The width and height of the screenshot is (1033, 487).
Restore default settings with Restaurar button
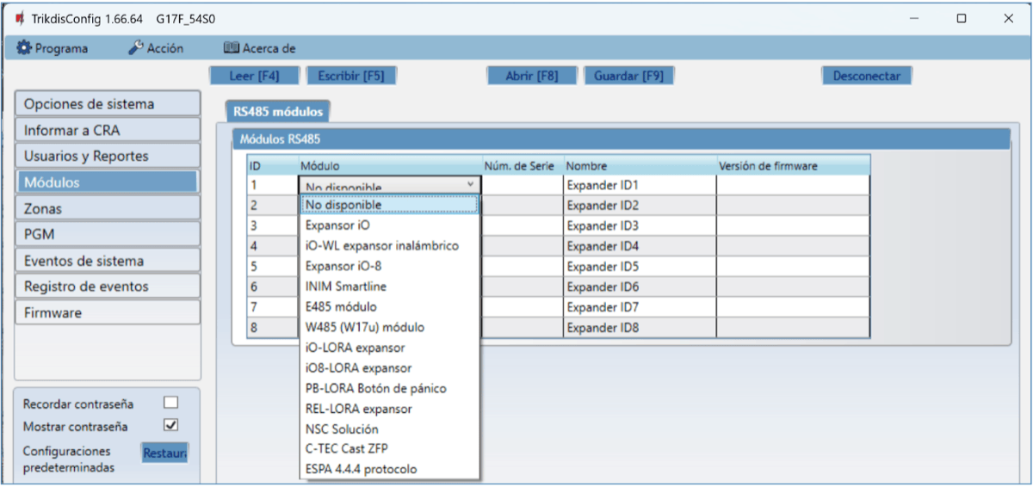tap(164, 453)
